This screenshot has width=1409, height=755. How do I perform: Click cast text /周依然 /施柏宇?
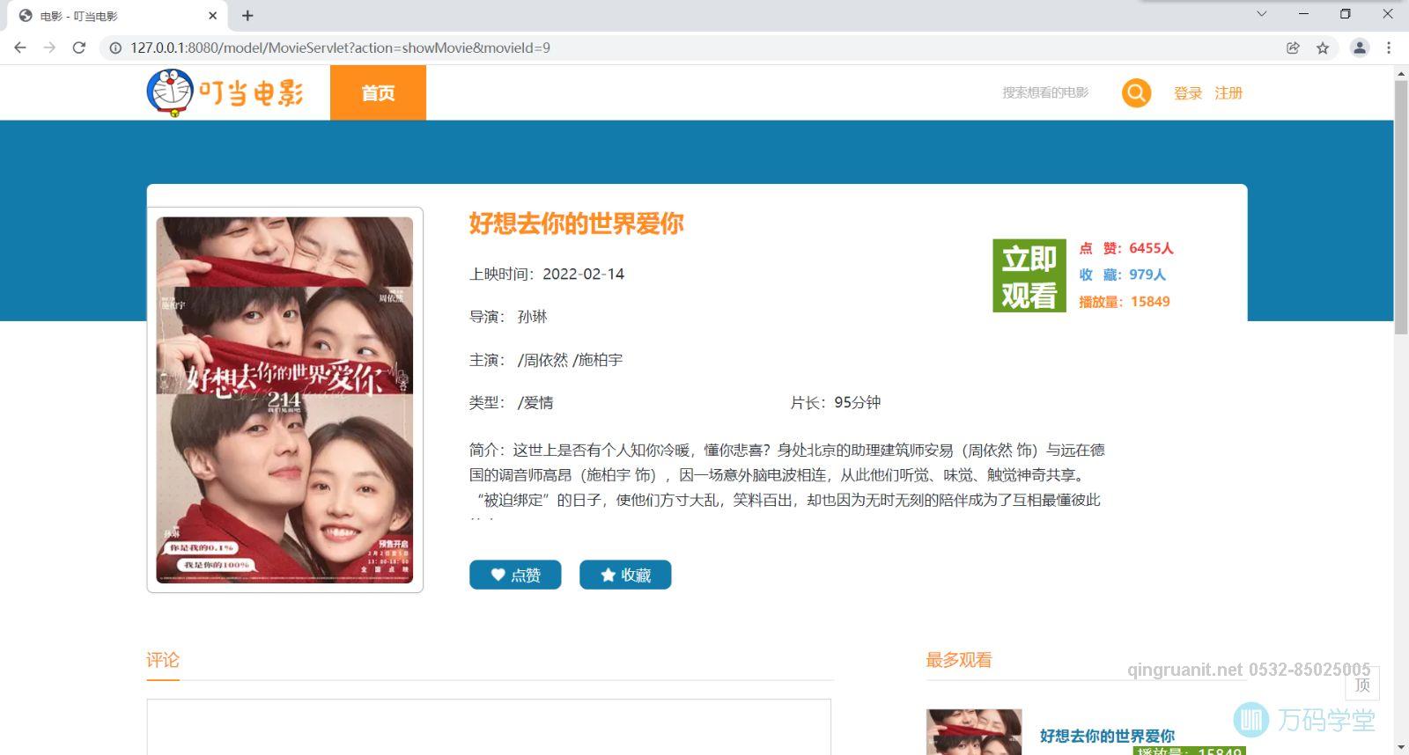click(x=570, y=360)
